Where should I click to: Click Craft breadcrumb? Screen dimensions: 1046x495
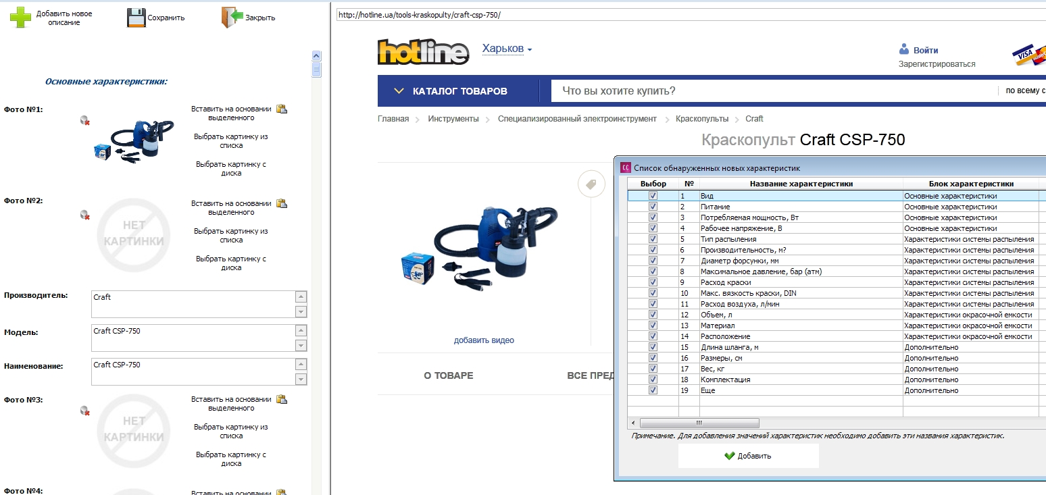tap(754, 119)
